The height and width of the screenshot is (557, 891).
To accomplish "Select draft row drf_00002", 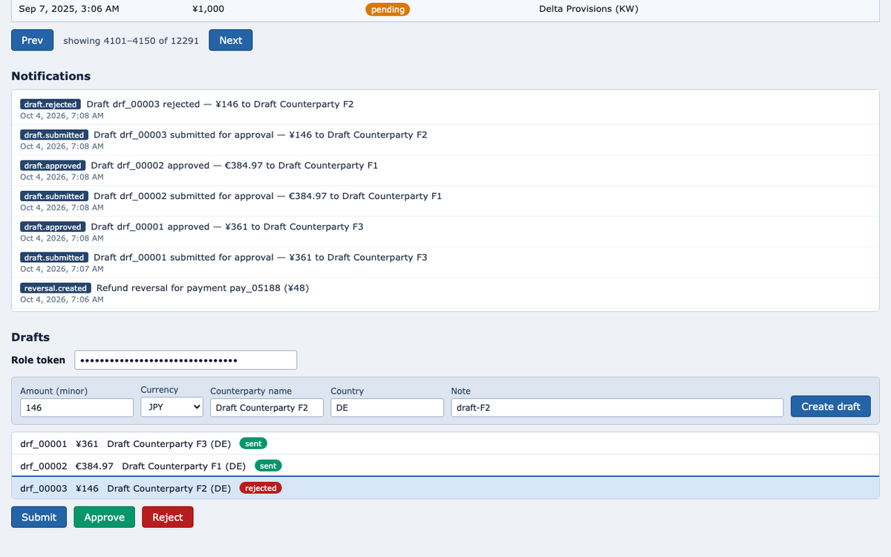I will click(446, 466).
